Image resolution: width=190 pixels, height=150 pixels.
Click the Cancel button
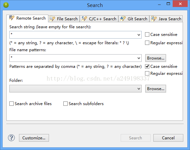[x=168, y=138]
